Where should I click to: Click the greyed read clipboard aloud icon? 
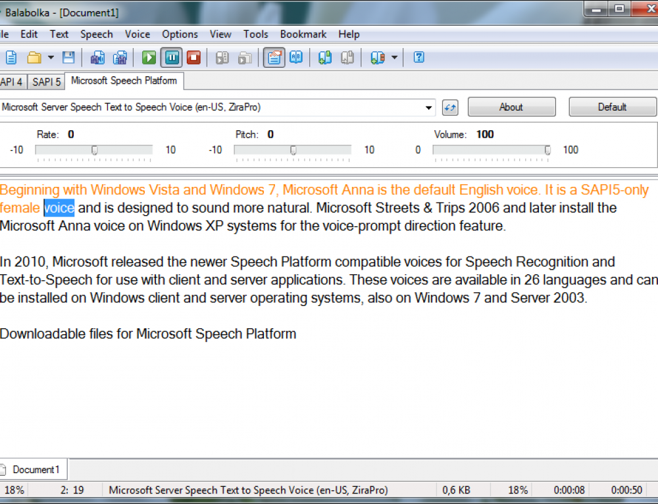222,57
